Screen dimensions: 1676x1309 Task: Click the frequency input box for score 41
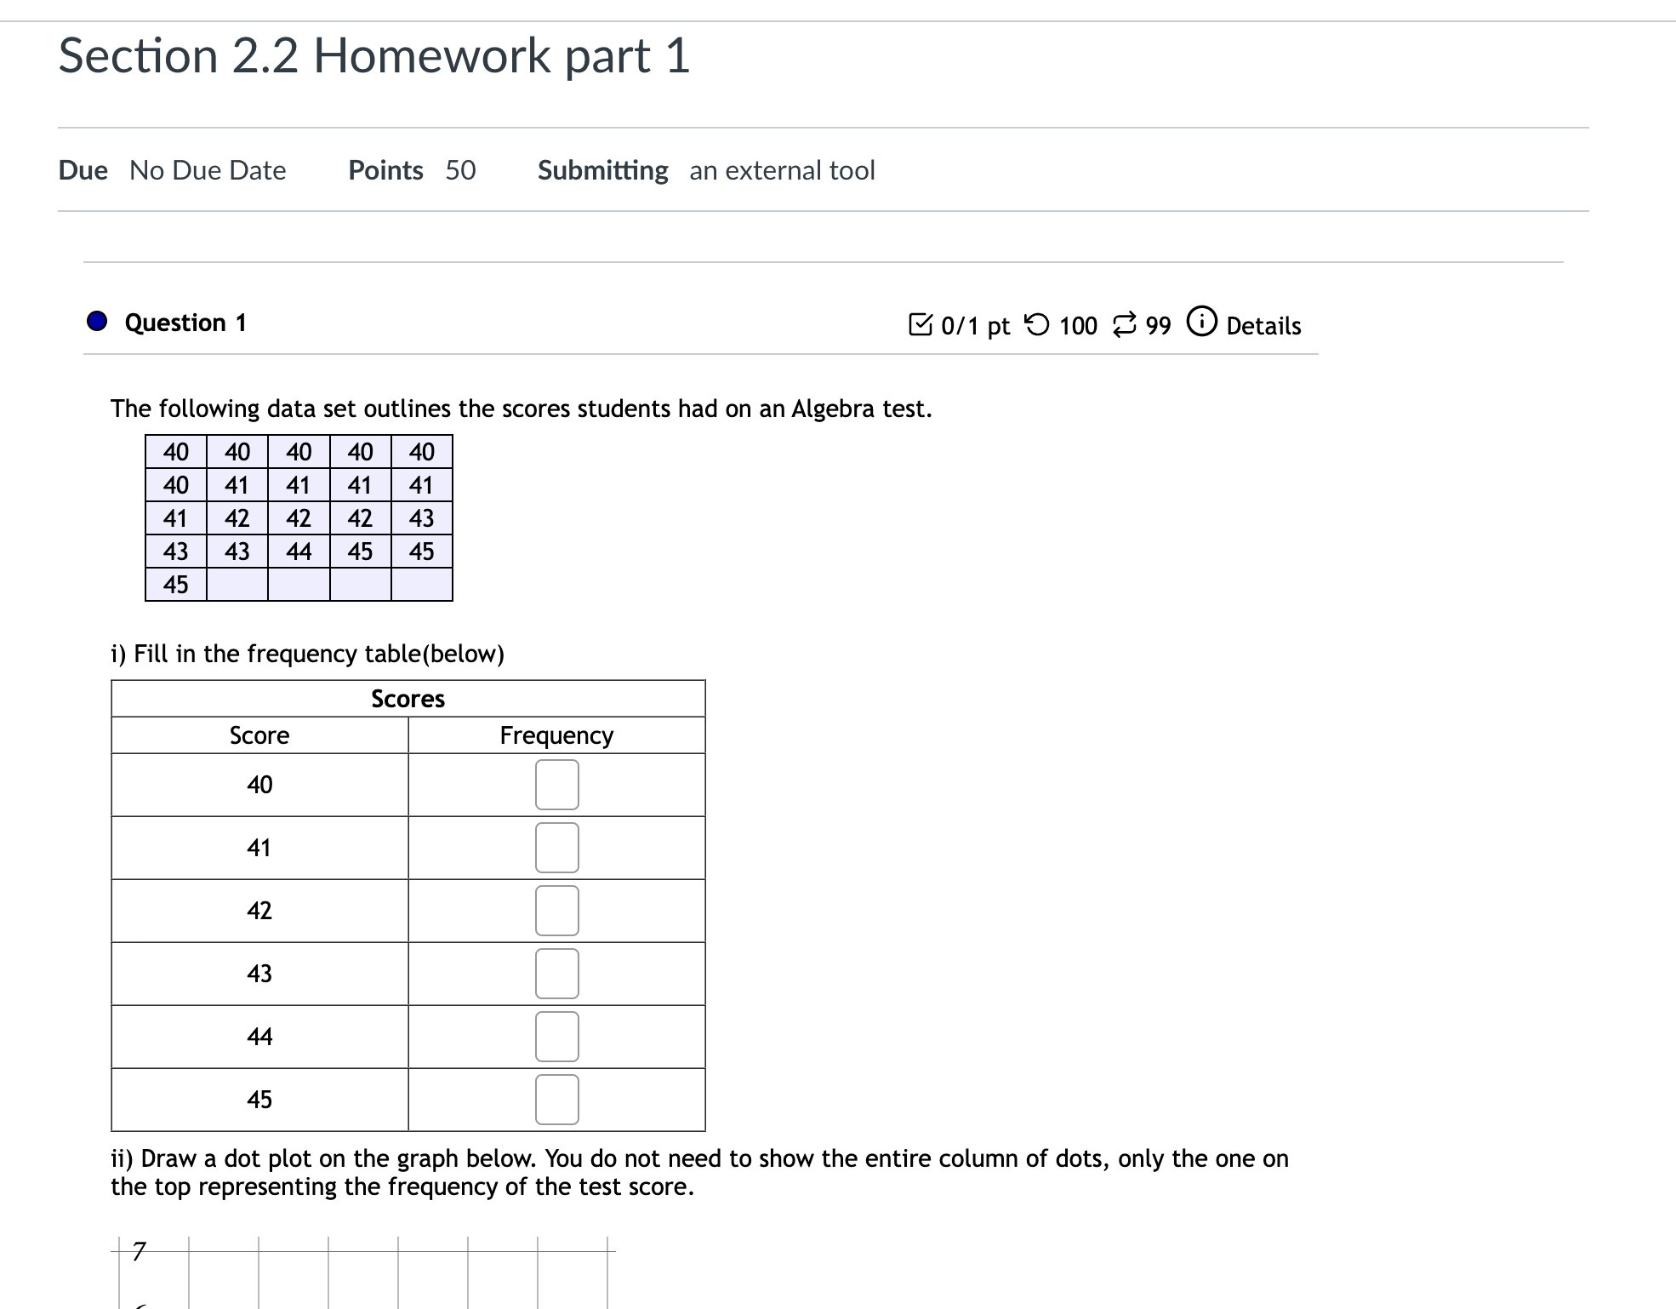(556, 848)
